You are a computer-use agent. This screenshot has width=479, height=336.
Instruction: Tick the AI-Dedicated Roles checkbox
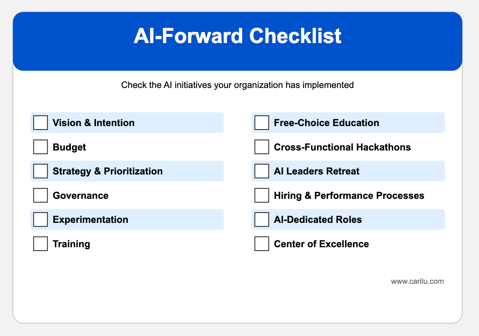[262, 219]
